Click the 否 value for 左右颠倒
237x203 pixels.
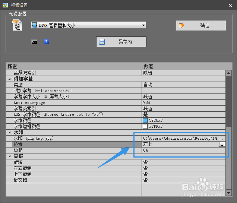coord(145,168)
